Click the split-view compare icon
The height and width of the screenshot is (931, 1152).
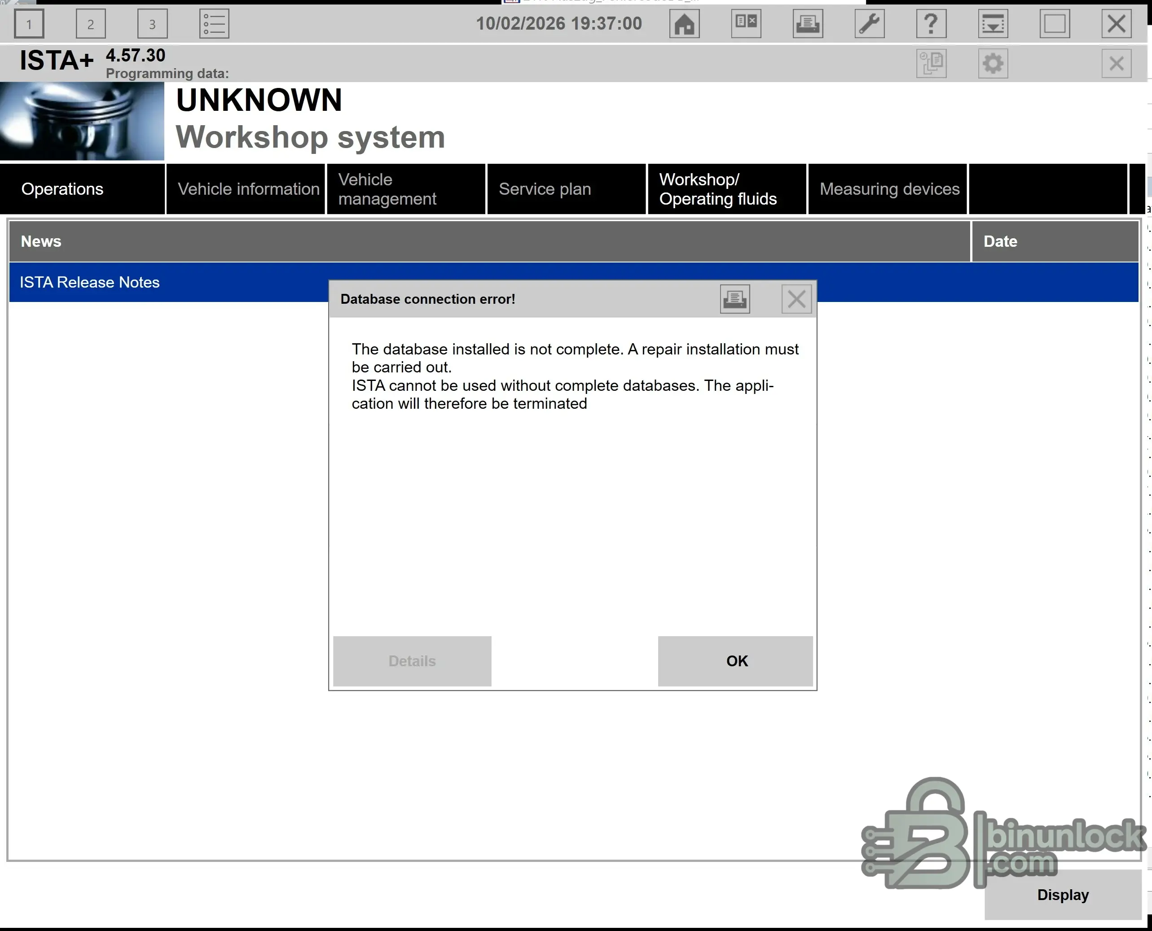(x=746, y=24)
